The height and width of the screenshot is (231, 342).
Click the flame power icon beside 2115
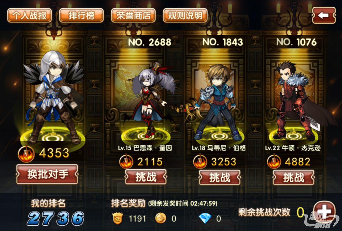[126, 161]
